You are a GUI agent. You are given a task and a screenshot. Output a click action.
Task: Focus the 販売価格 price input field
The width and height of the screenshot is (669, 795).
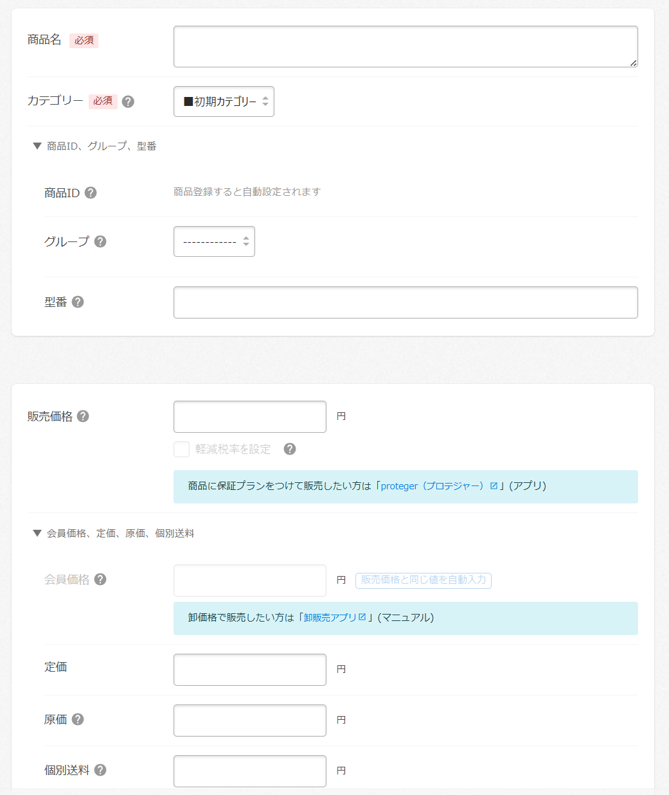point(249,417)
